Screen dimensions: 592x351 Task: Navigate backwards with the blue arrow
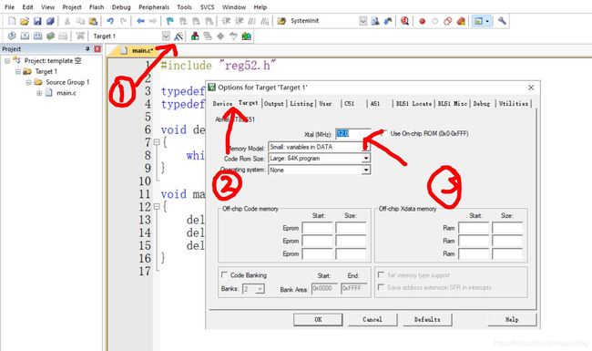click(x=140, y=21)
